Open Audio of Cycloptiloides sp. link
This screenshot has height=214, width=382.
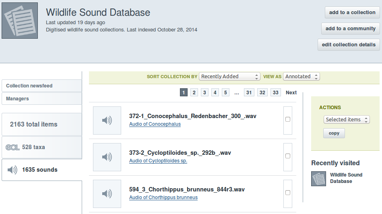(x=158, y=160)
